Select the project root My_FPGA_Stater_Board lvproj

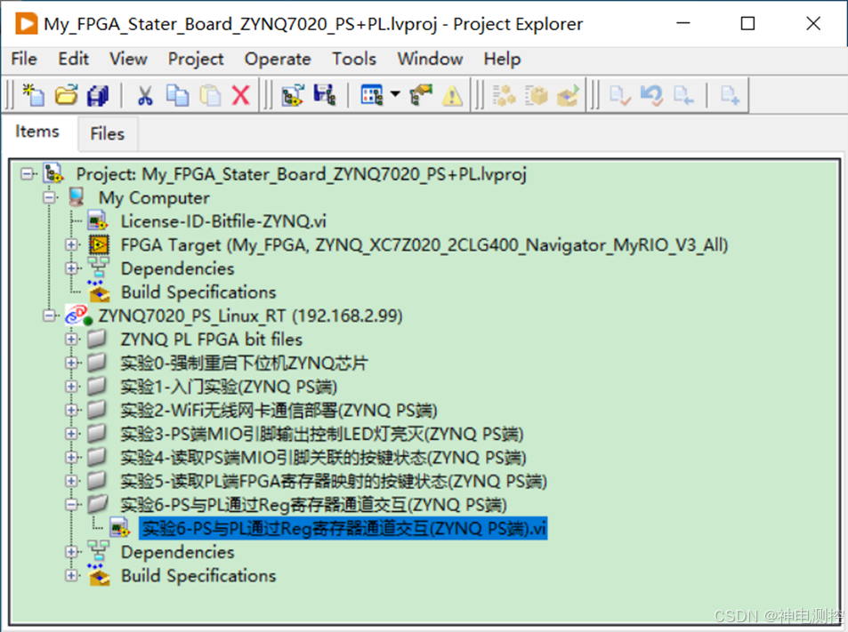pyautogui.click(x=302, y=174)
